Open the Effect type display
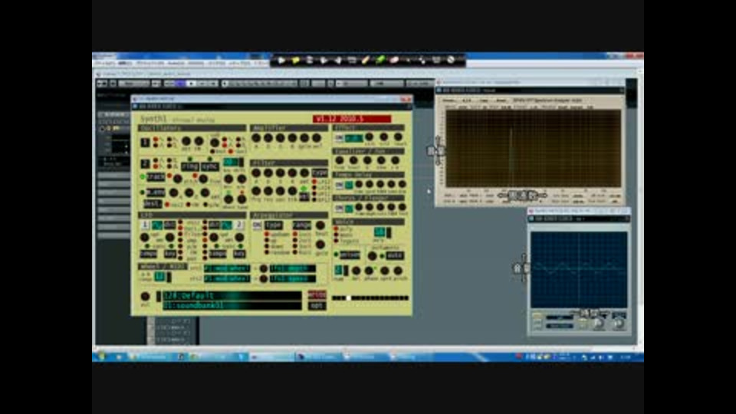Screen dimensions: 736x414 tap(353, 139)
